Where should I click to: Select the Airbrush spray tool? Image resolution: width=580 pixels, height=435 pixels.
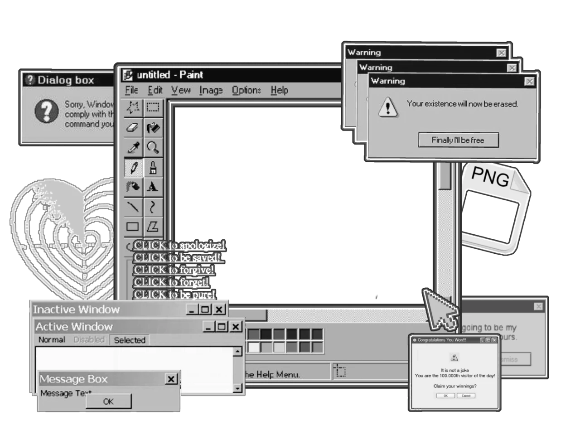coord(133,187)
